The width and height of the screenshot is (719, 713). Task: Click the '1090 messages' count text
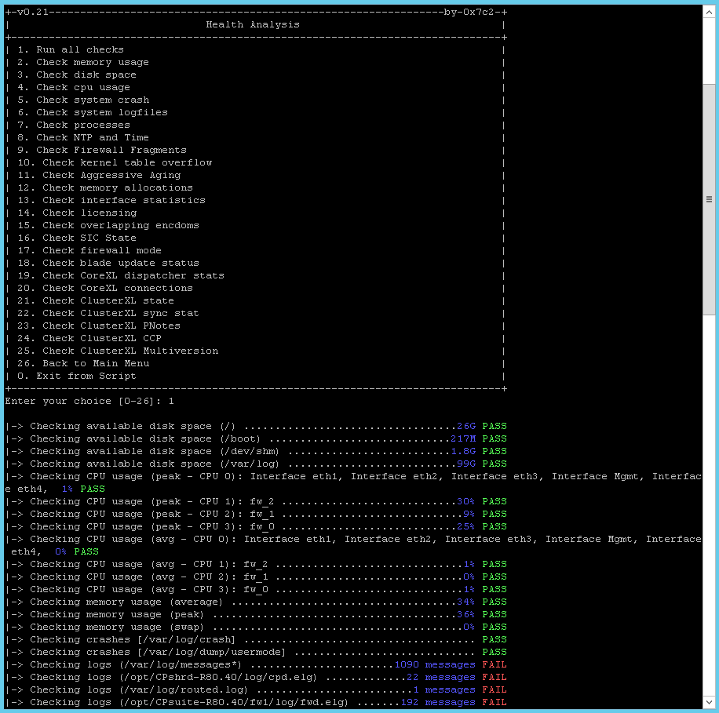pyautogui.click(x=434, y=664)
